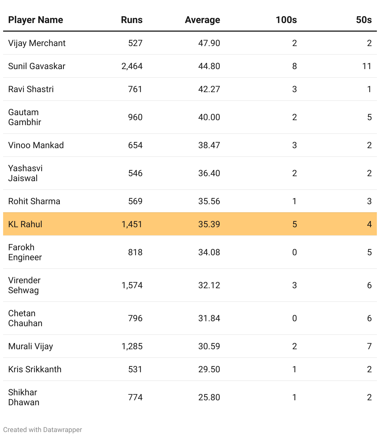This screenshot has height=437, width=380.
Task: Click Sunil Gavaskar's name cell
Action: click(37, 66)
